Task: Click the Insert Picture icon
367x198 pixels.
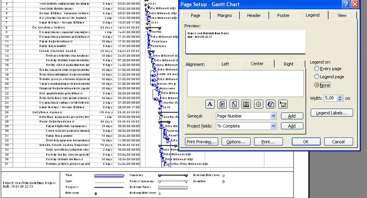Action: click(x=283, y=104)
